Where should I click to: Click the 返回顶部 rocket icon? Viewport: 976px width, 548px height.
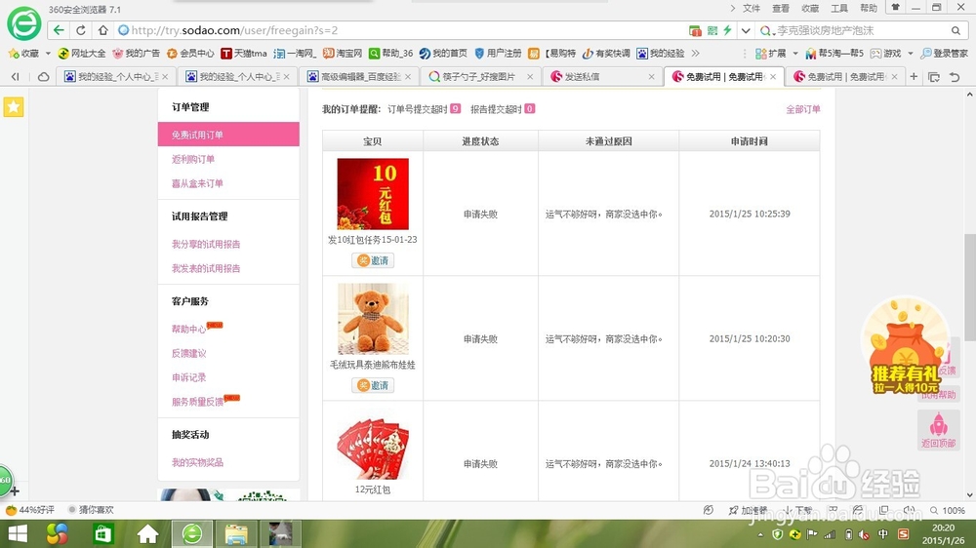[938, 430]
